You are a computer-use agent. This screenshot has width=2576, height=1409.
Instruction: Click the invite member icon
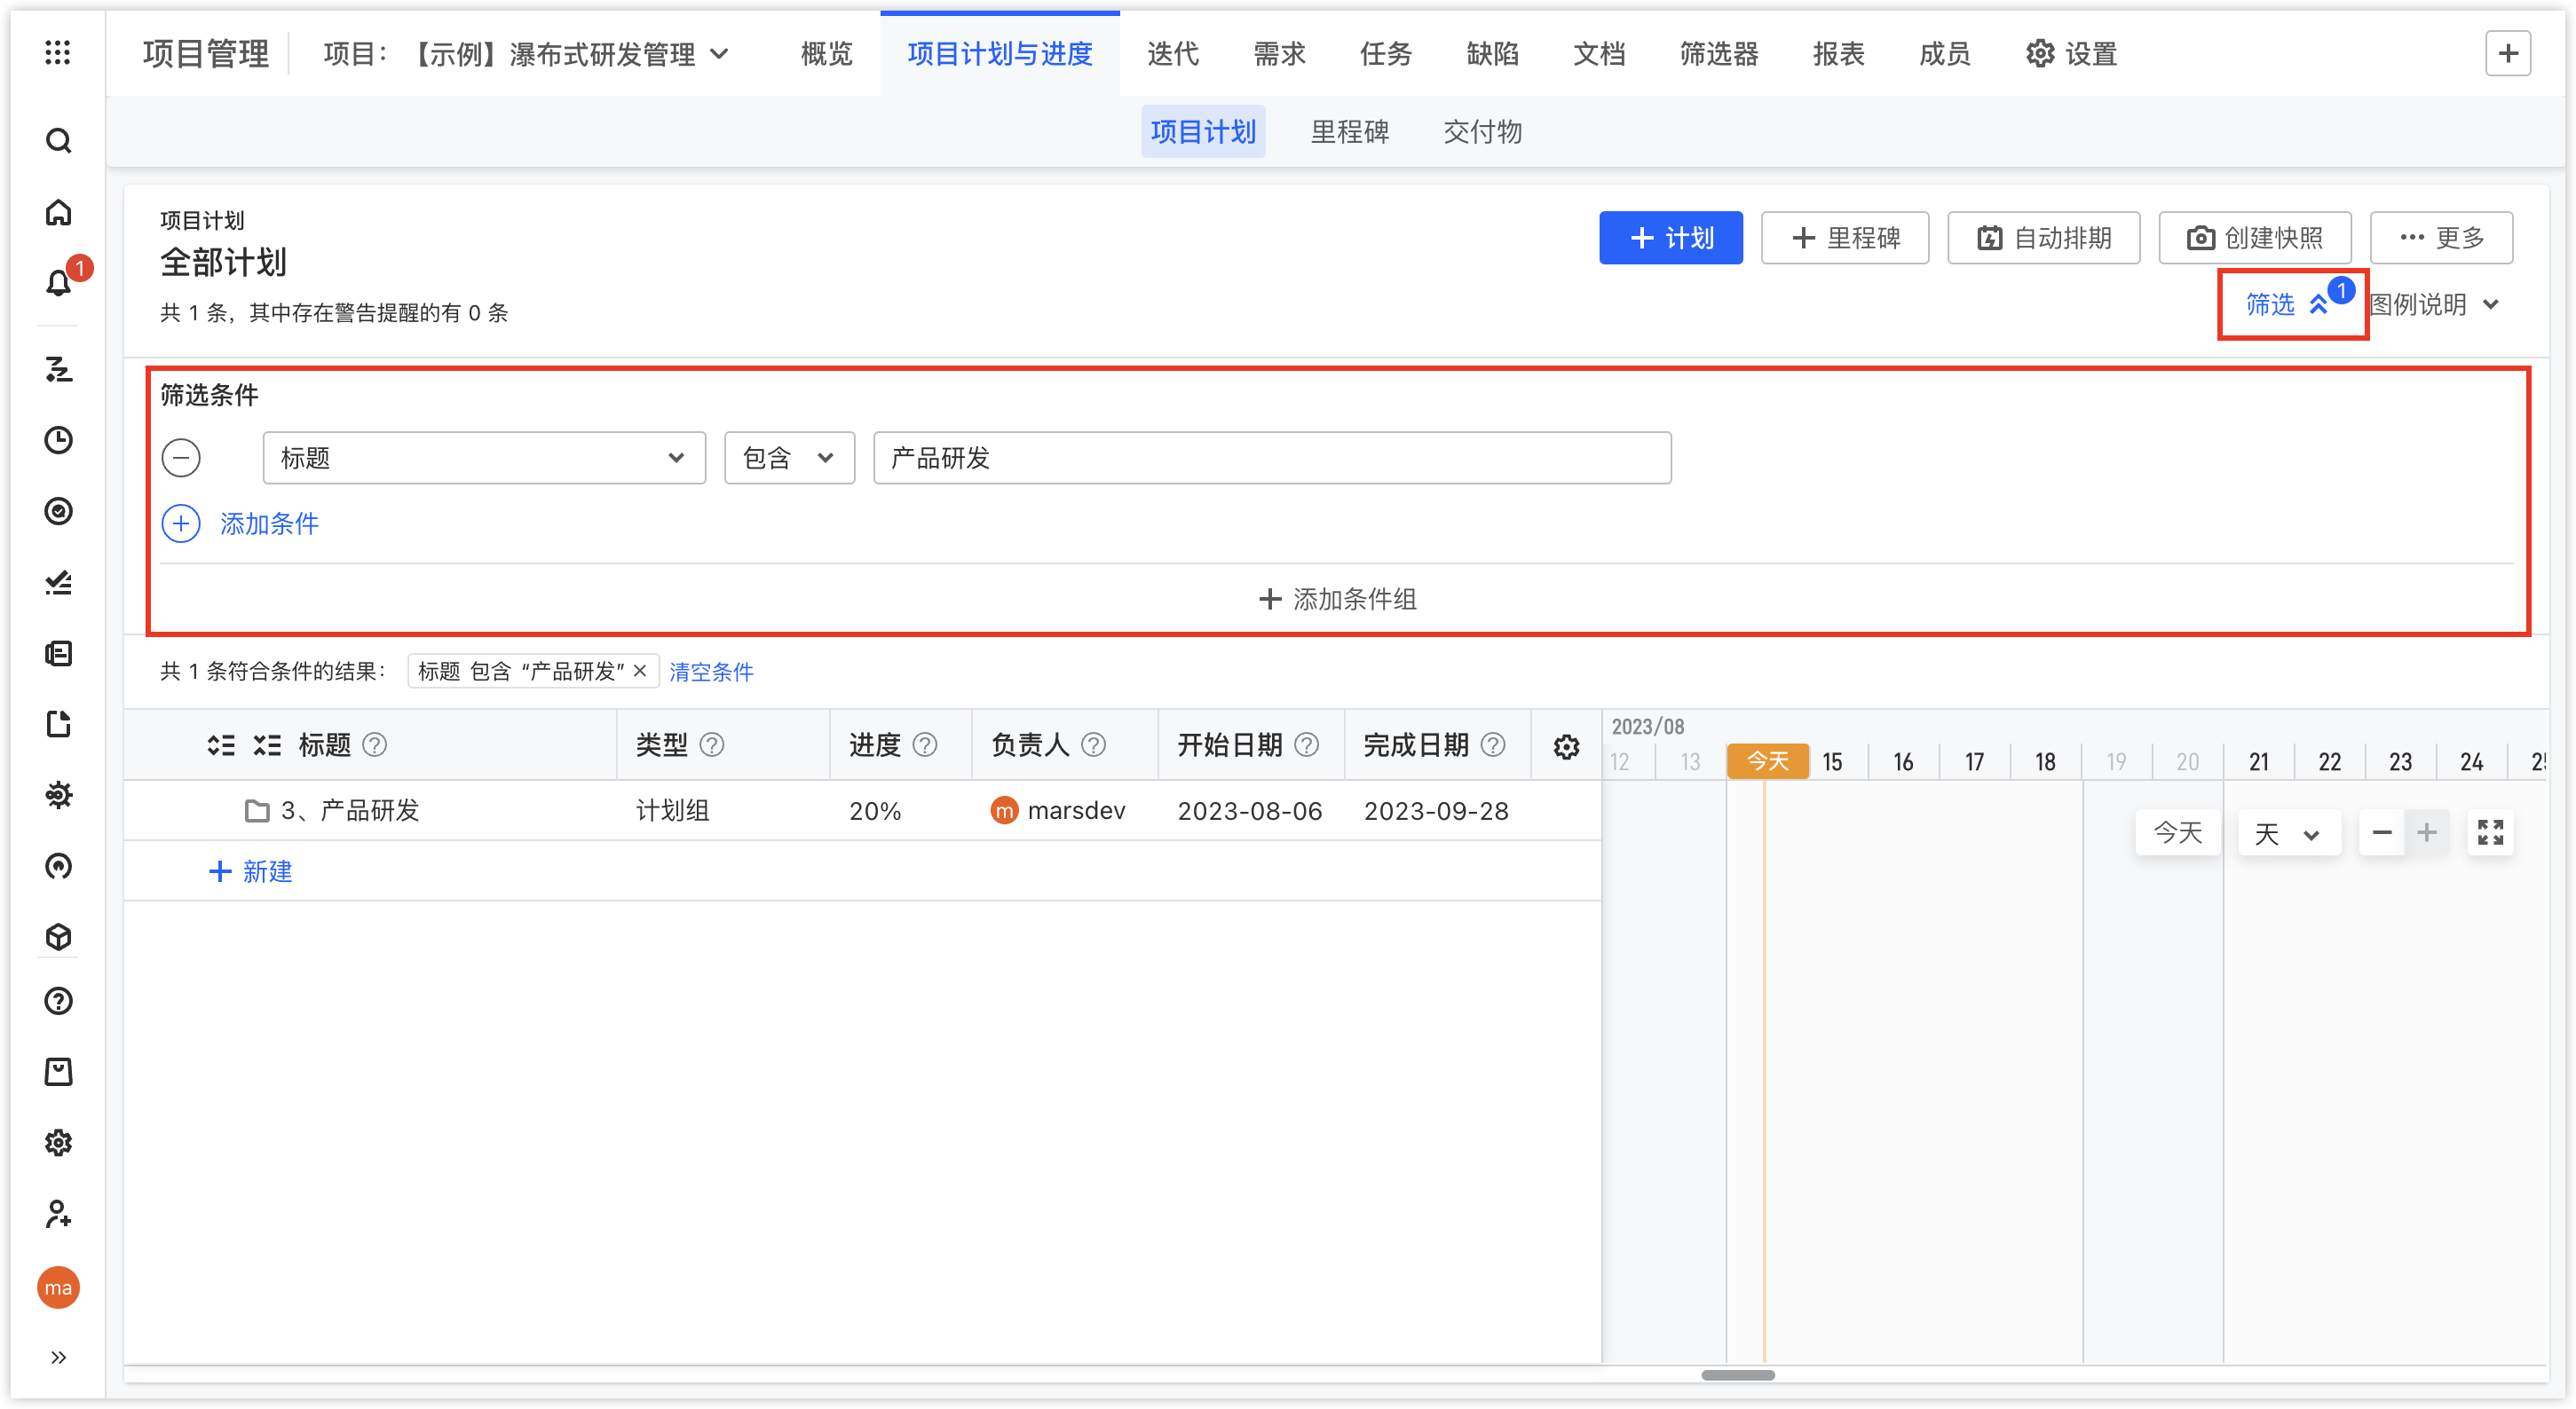[x=58, y=1213]
